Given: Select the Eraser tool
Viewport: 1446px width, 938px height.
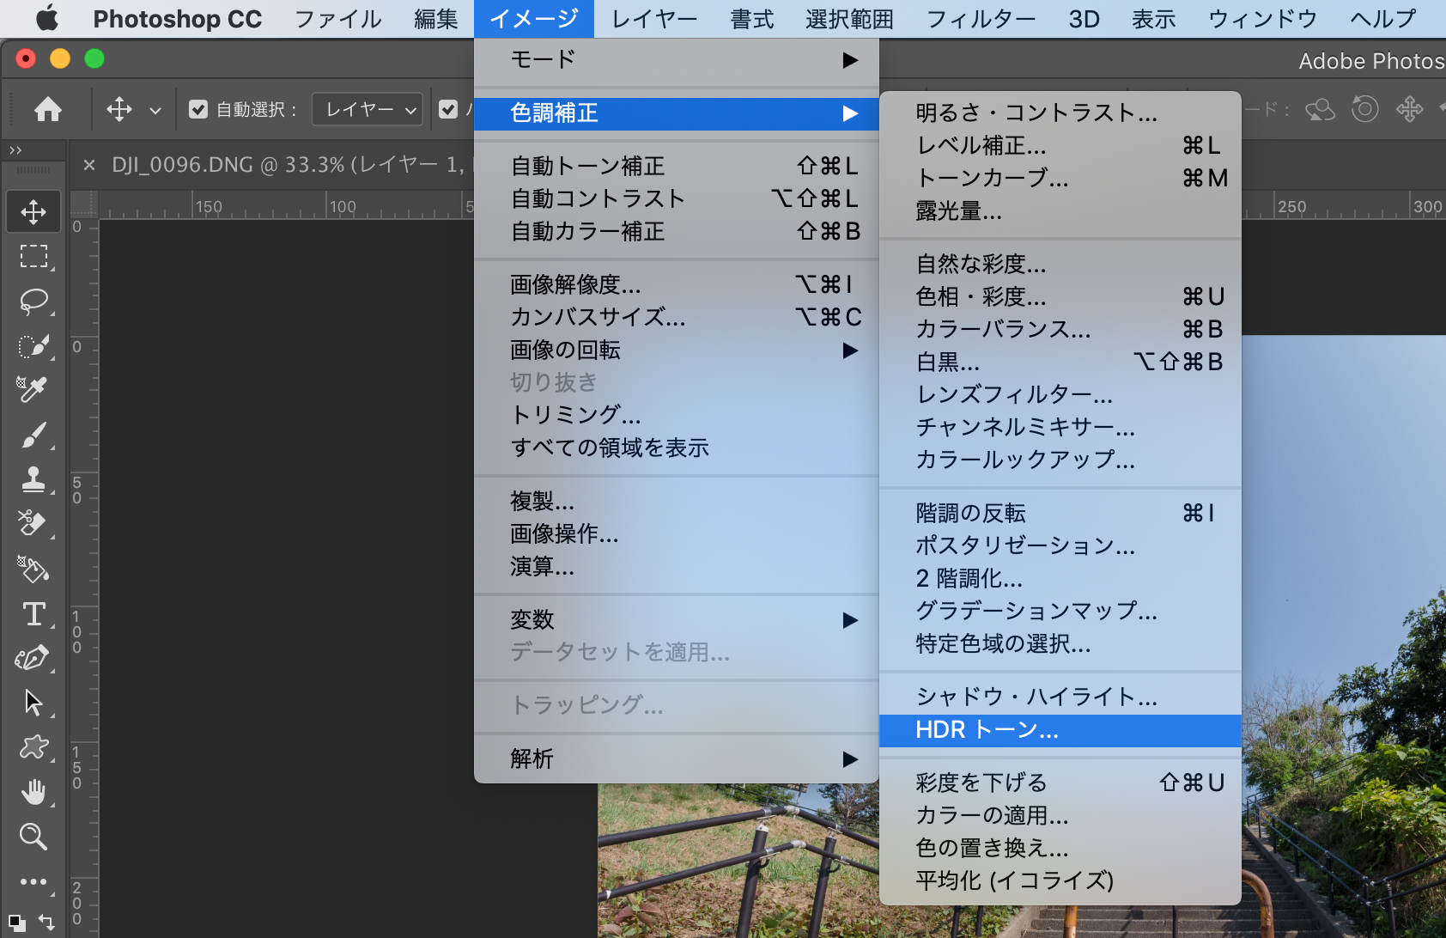Looking at the screenshot, I should [33, 524].
